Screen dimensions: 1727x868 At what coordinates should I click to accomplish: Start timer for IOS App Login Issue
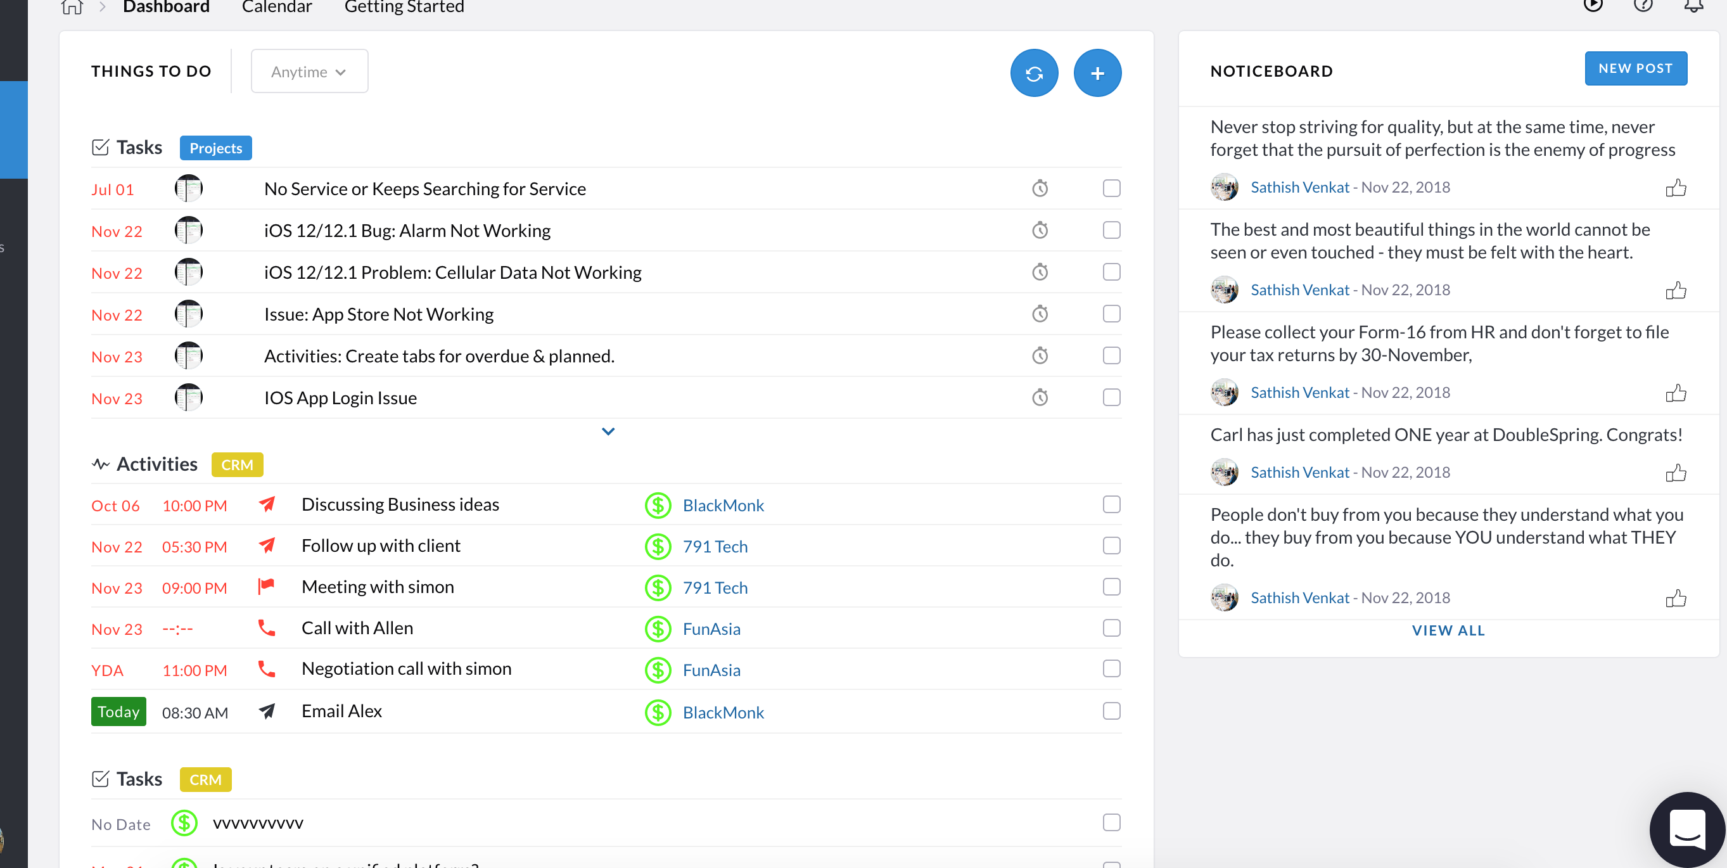tap(1039, 397)
